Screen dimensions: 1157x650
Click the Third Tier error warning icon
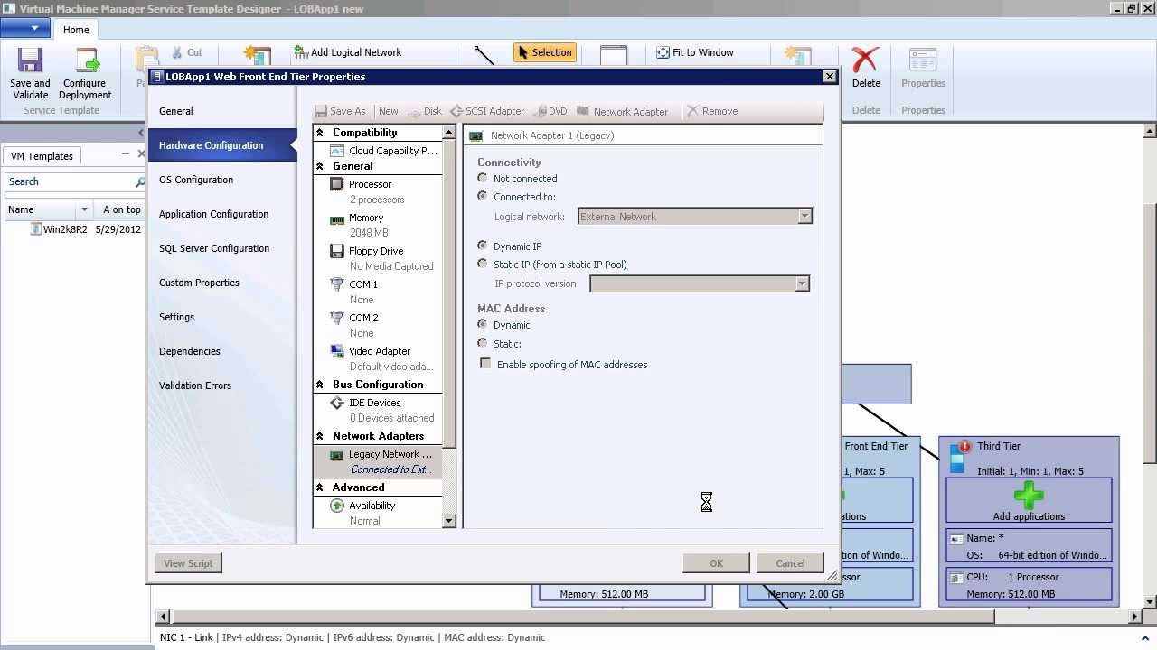click(964, 446)
